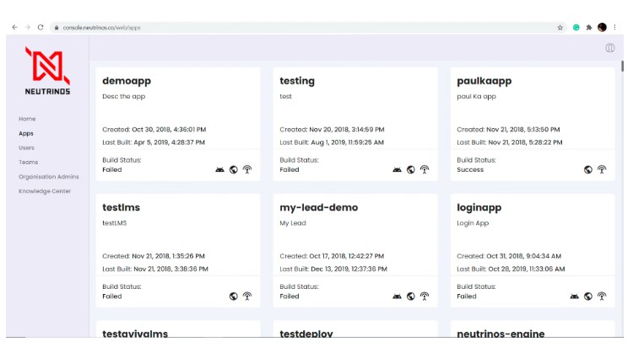
Task: Click the Android icon on loginapp card
Action: [x=575, y=296]
